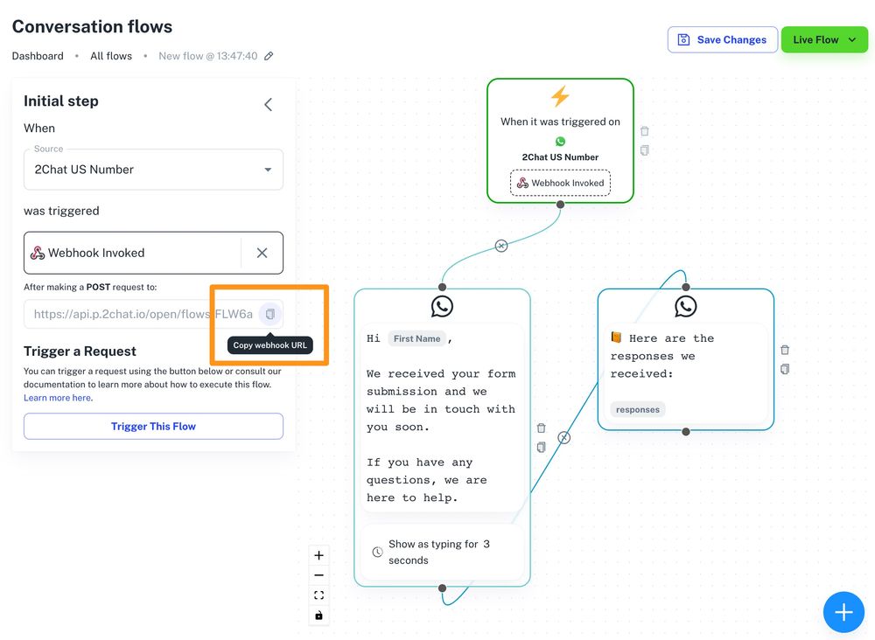Click the copy webhook URL icon

[x=270, y=314]
